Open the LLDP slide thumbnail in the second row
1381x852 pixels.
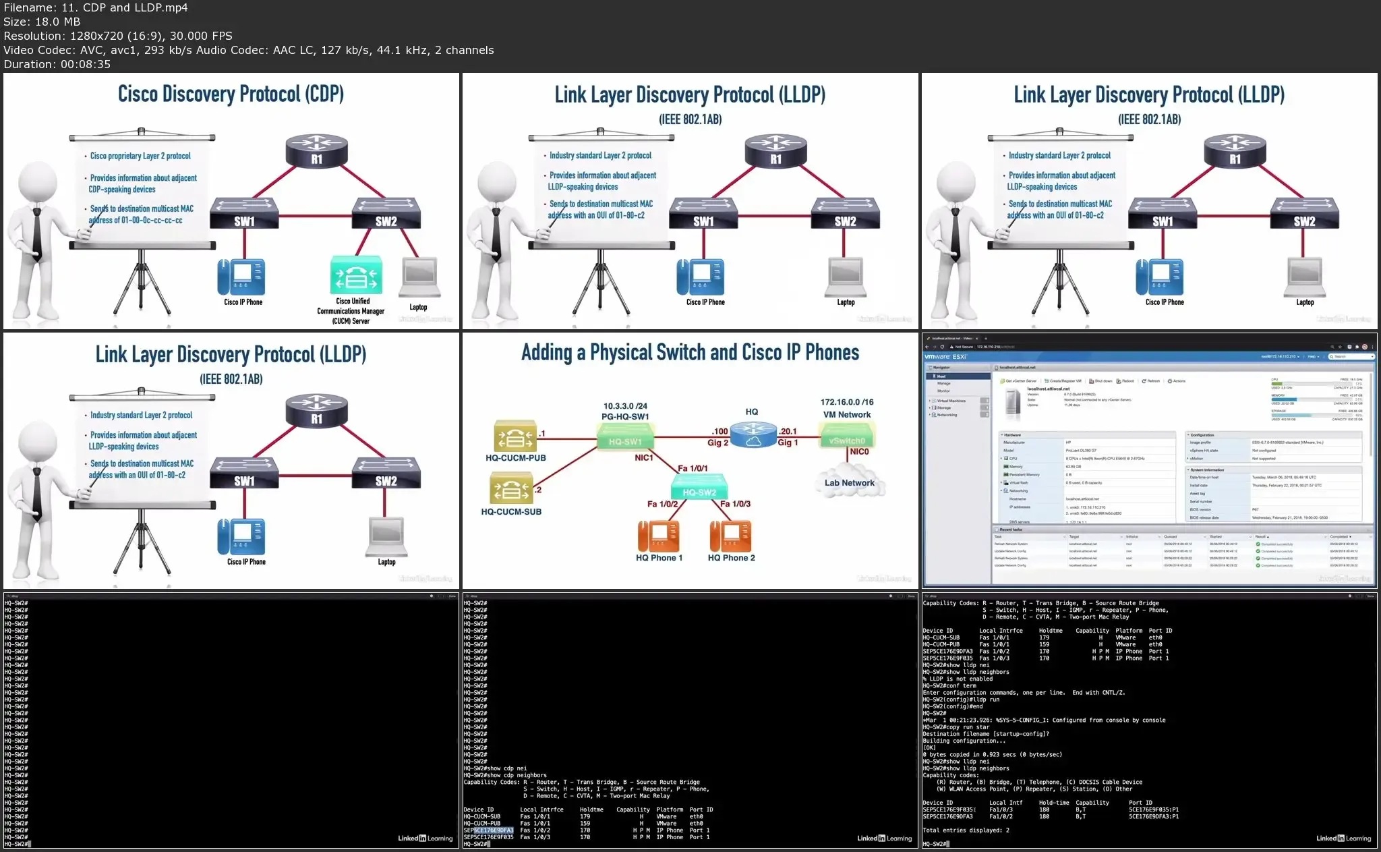click(231, 461)
